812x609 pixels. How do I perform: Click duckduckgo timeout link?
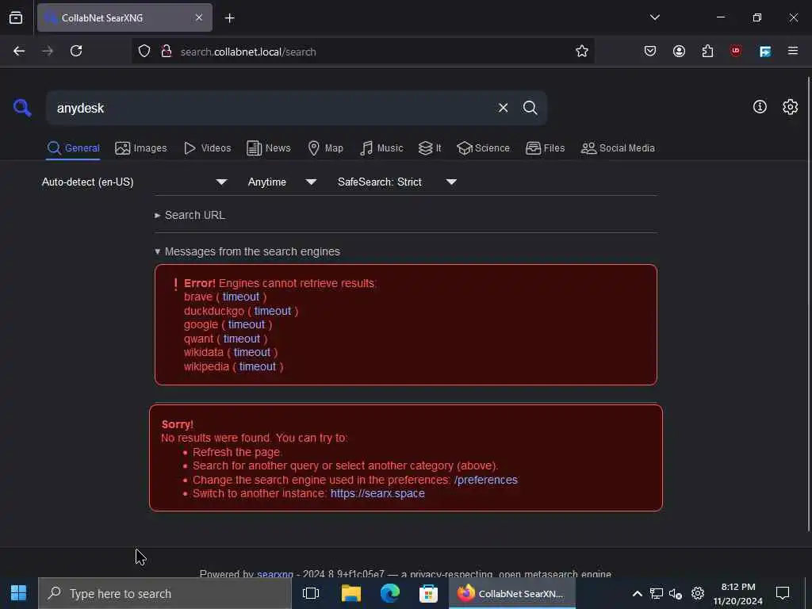click(x=273, y=311)
